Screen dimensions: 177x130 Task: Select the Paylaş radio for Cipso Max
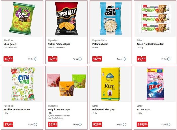click(x=80, y=59)
